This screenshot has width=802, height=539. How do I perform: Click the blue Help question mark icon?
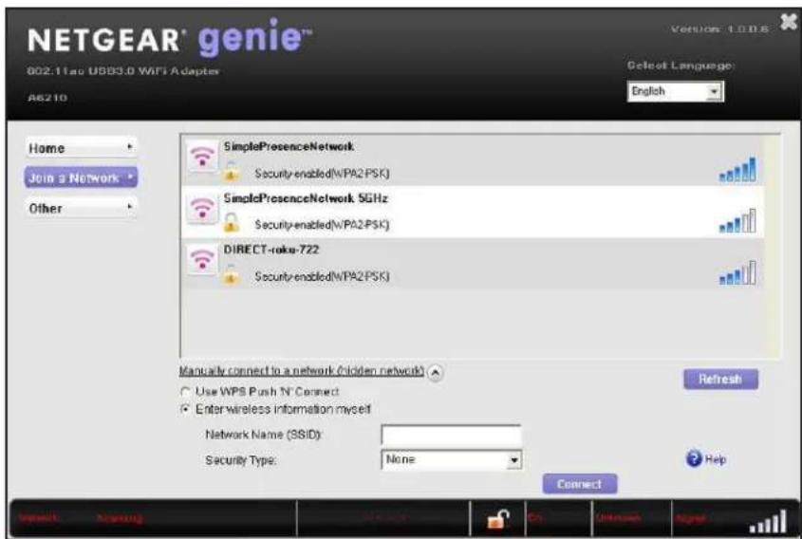click(x=694, y=458)
